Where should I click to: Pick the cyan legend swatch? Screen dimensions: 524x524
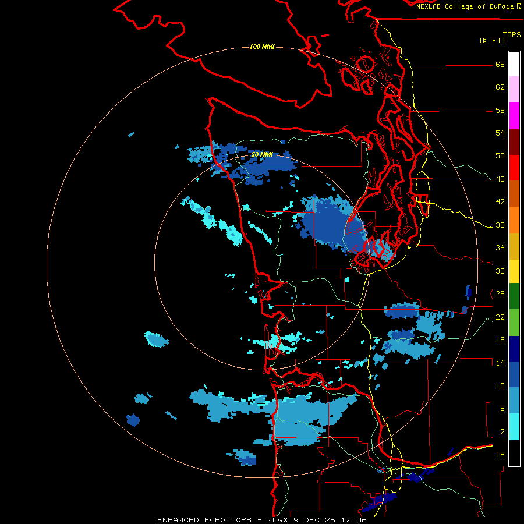(x=514, y=427)
